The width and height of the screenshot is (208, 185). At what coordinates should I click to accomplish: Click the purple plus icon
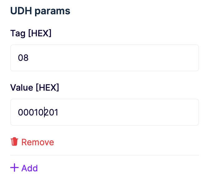coord(14,168)
